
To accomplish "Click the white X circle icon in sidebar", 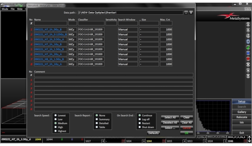I will point(247,64).
